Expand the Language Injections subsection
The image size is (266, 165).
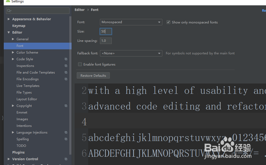[13, 132]
